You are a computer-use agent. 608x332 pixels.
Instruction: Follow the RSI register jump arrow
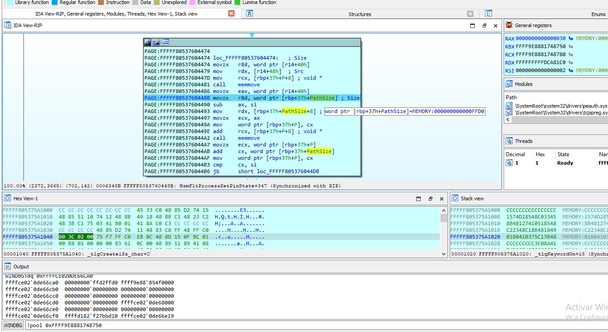pos(571,71)
